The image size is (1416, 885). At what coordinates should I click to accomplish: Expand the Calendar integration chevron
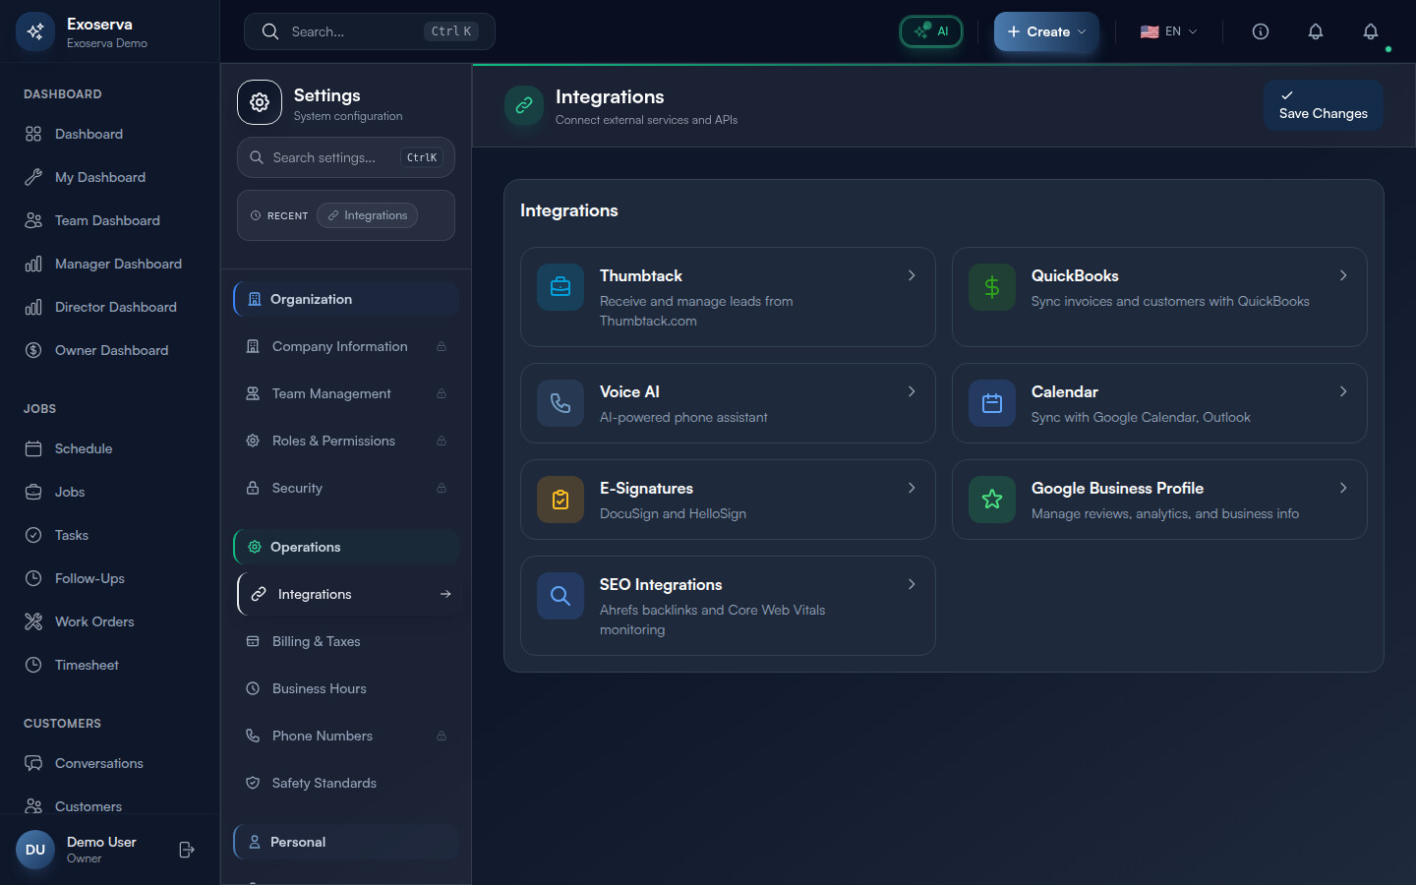1343,391
